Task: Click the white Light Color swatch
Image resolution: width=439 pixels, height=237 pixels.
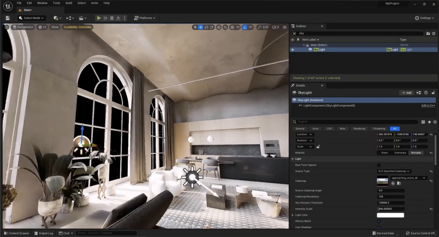Action: coord(390,215)
